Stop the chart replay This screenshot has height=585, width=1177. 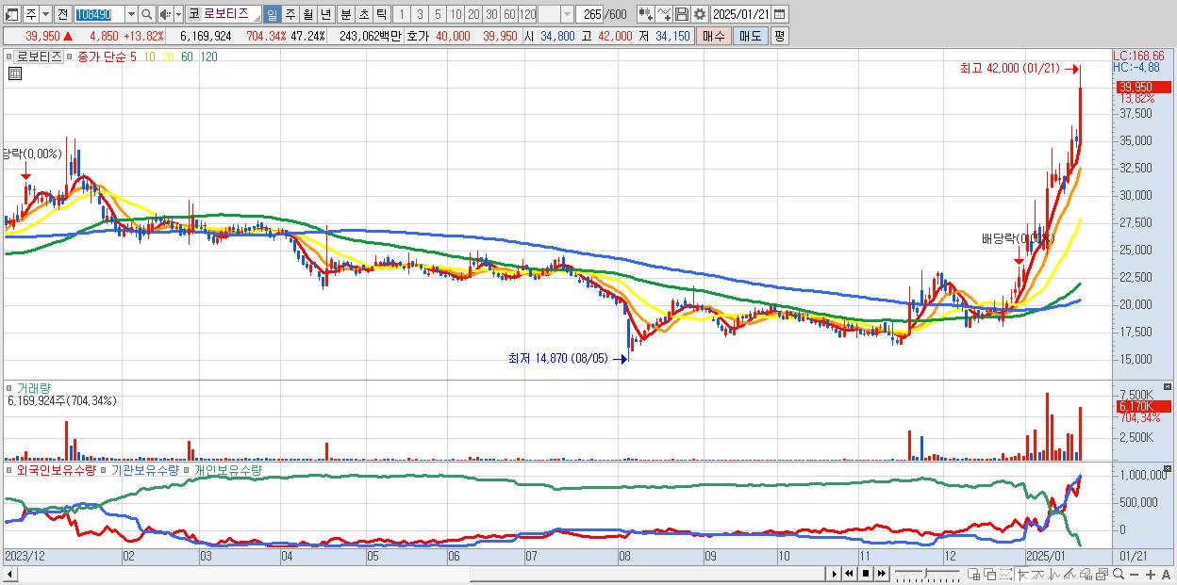tap(865, 574)
